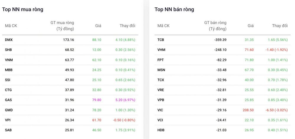The image size is (295, 139).
Task: Click GAS price value 79.80
Action: [97, 100]
